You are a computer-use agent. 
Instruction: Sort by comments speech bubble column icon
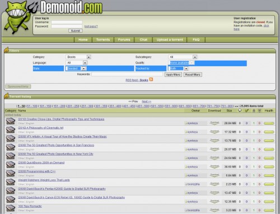[240, 111]
